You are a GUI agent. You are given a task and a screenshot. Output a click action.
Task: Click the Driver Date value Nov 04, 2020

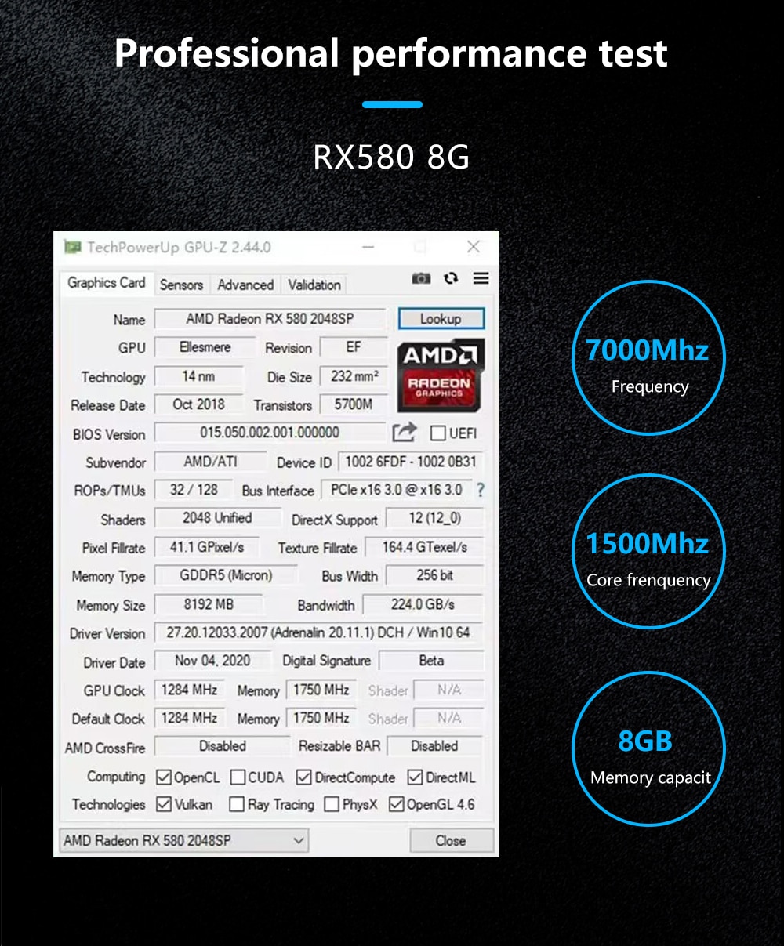[212, 661]
